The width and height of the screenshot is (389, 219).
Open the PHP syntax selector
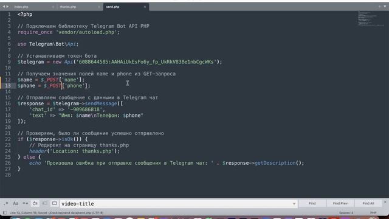(x=373, y=213)
